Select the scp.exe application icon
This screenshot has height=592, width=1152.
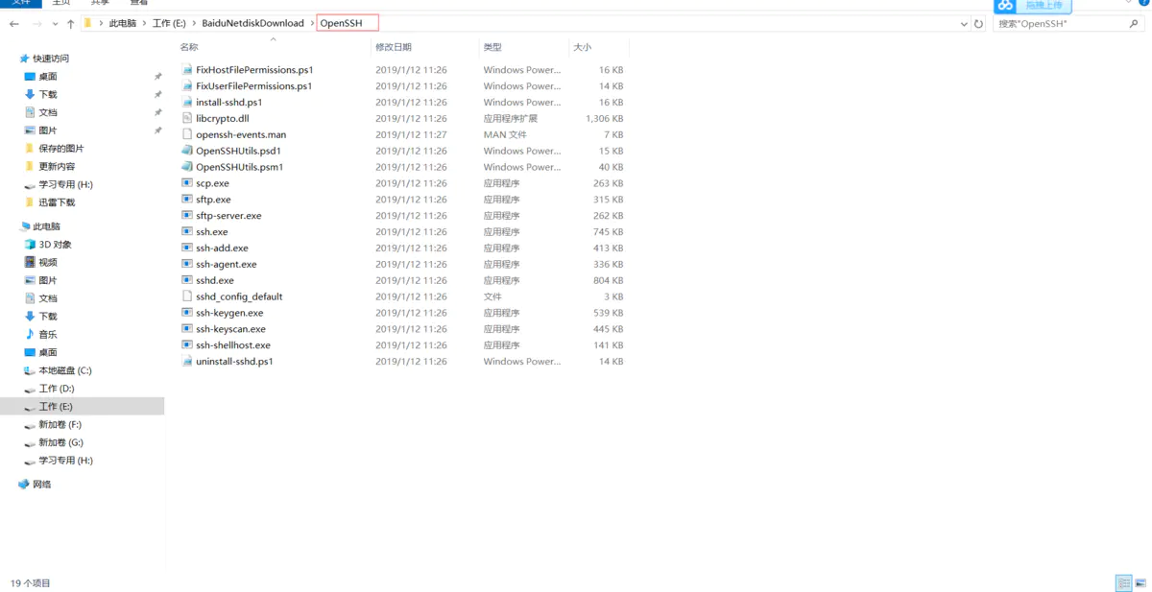tap(187, 183)
